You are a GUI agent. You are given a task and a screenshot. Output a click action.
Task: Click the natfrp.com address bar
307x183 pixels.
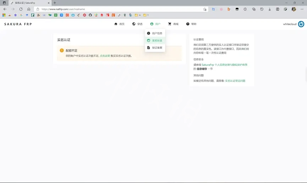[x=121, y=9]
